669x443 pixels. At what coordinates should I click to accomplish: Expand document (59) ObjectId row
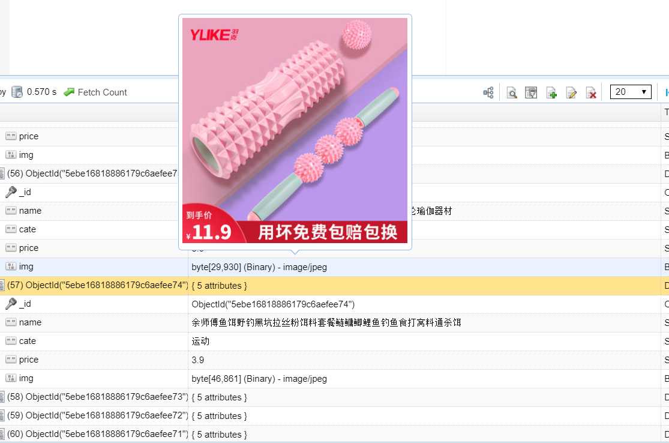click(x=2, y=416)
